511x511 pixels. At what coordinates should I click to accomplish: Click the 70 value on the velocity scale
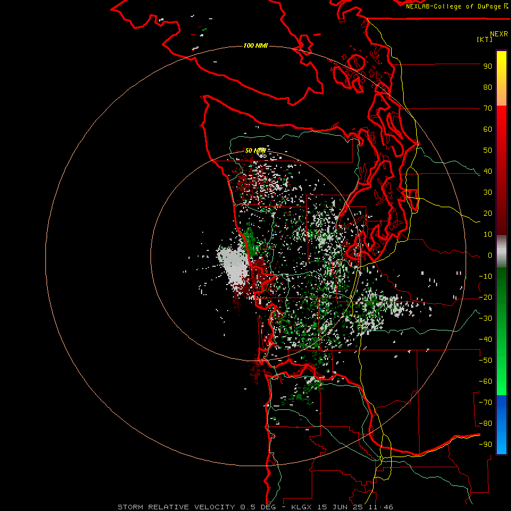pyautogui.click(x=488, y=108)
